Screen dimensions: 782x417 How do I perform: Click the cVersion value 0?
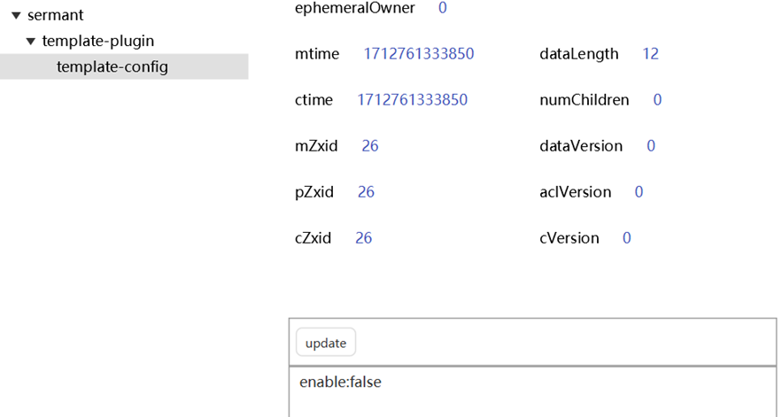627,238
